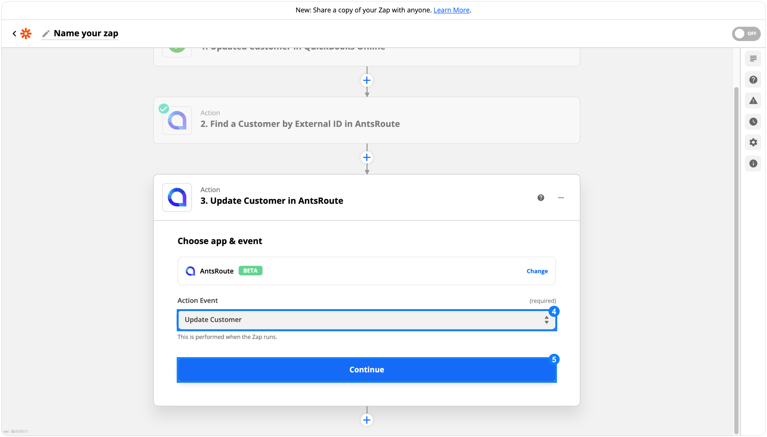Image resolution: width=767 pixels, height=437 pixels.
Task: Click the page vertical scrollbar
Action: 736,260
